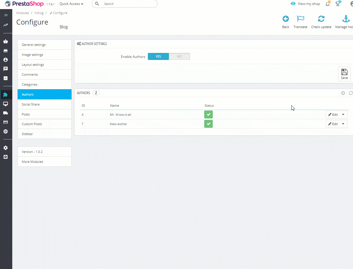Viewport: 353px width, 269px height.
Task: Open the Design monitor icon in sidebar
Action: pyautogui.click(x=6, y=104)
